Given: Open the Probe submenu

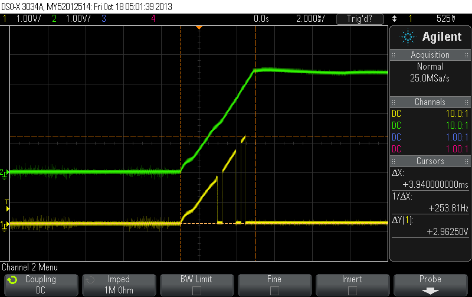Looking at the screenshot, I should 430,285.
